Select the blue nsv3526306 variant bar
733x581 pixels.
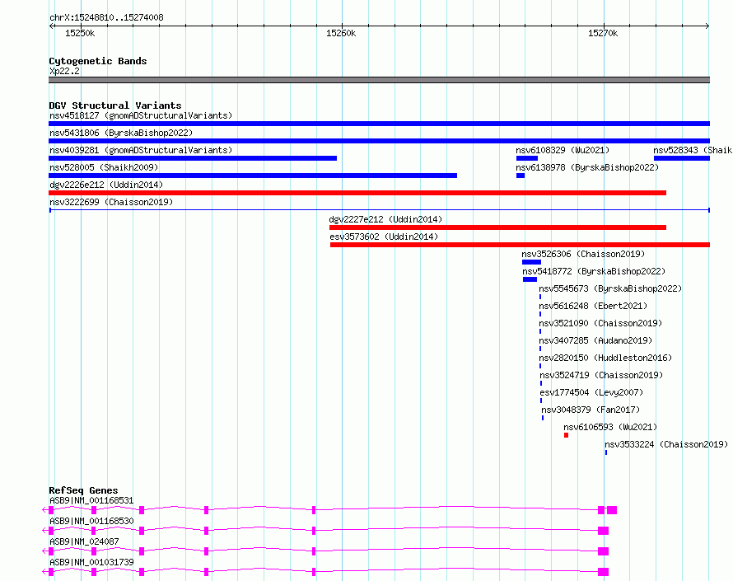point(531,262)
